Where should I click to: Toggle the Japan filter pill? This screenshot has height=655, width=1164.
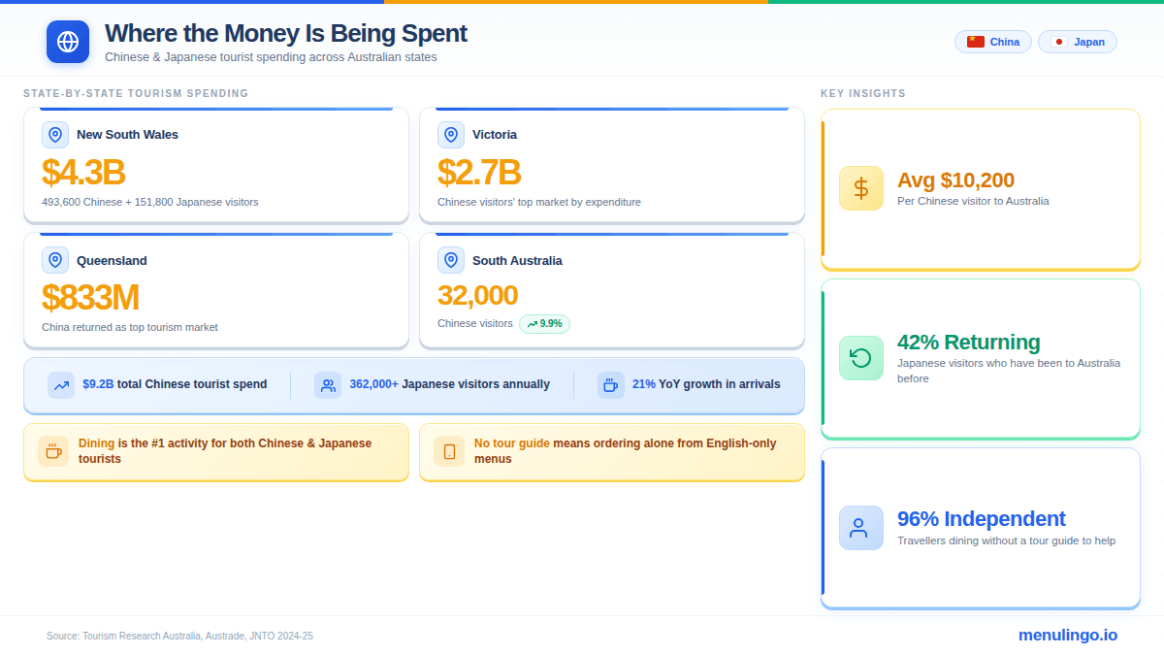click(1077, 42)
